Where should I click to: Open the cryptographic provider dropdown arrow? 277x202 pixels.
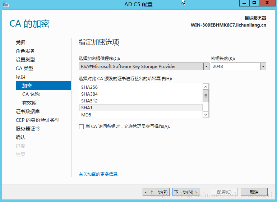coord(206,66)
